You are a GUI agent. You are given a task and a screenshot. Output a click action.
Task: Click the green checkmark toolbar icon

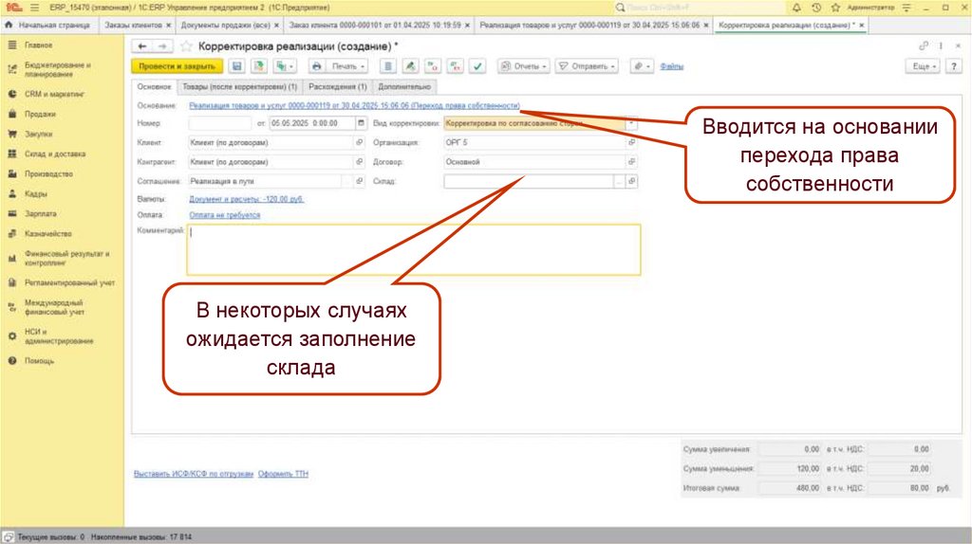point(477,66)
